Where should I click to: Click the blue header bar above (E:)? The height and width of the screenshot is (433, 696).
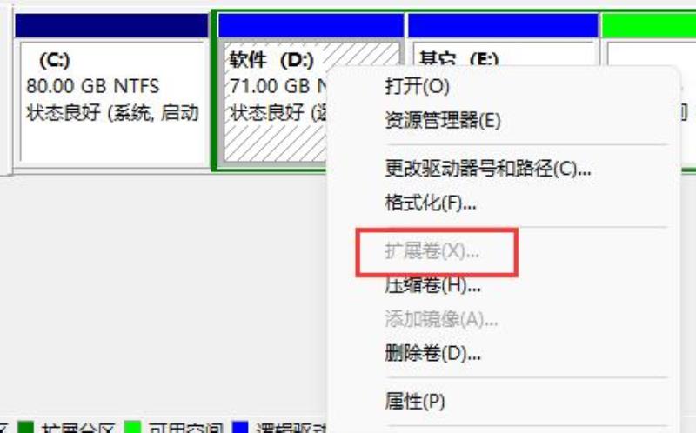pos(503,25)
